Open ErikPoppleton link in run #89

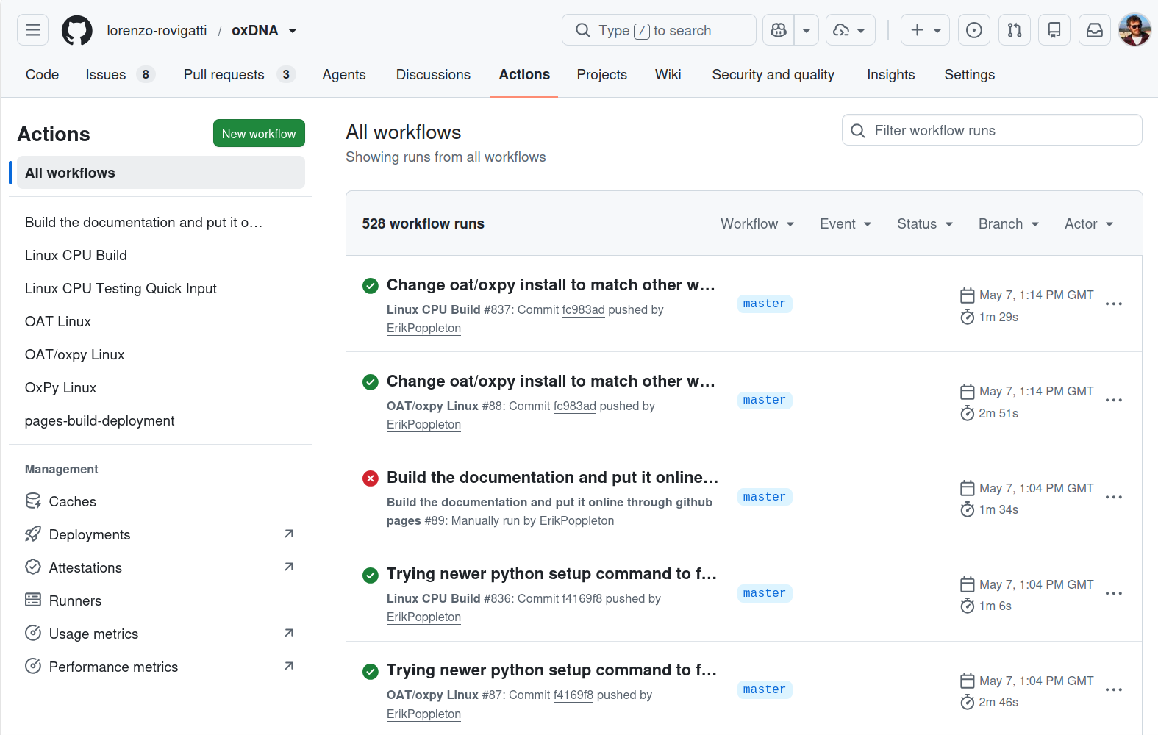(576, 520)
